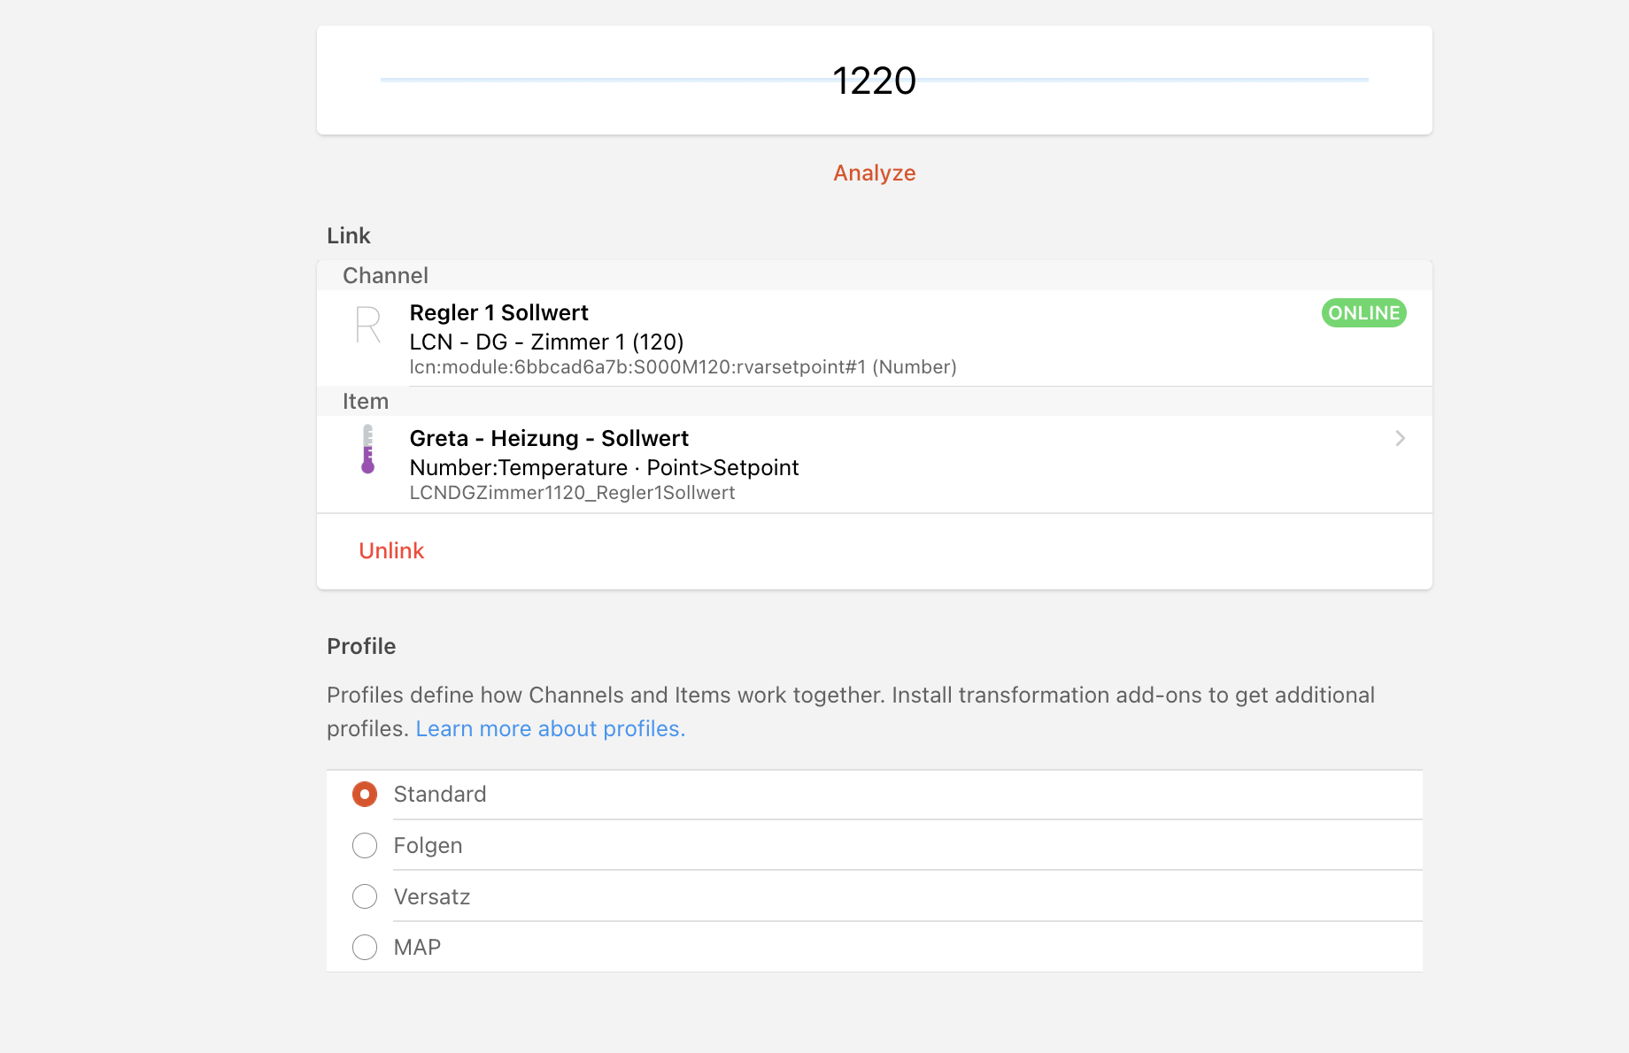Select the Versatz profile radio button
This screenshot has width=1629, height=1053.
coord(365,896)
